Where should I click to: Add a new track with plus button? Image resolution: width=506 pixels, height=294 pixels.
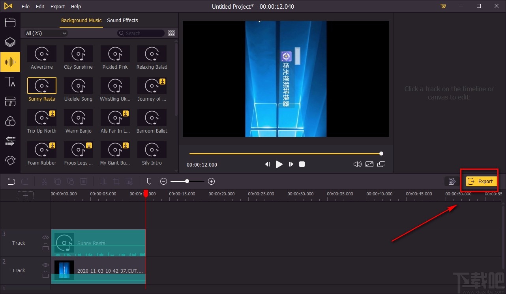(x=26, y=195)
